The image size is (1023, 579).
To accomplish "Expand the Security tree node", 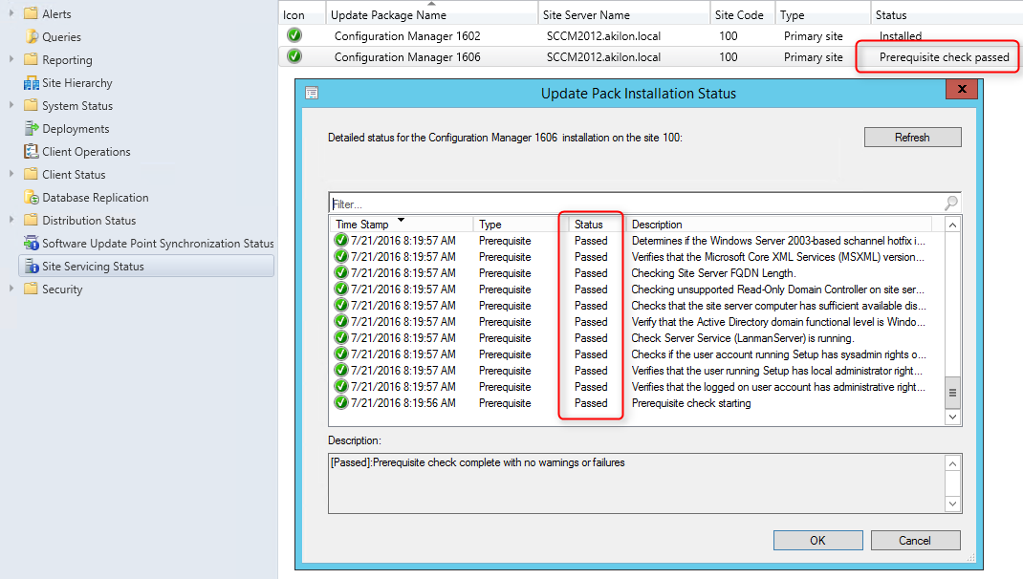I will pos(11,289).
